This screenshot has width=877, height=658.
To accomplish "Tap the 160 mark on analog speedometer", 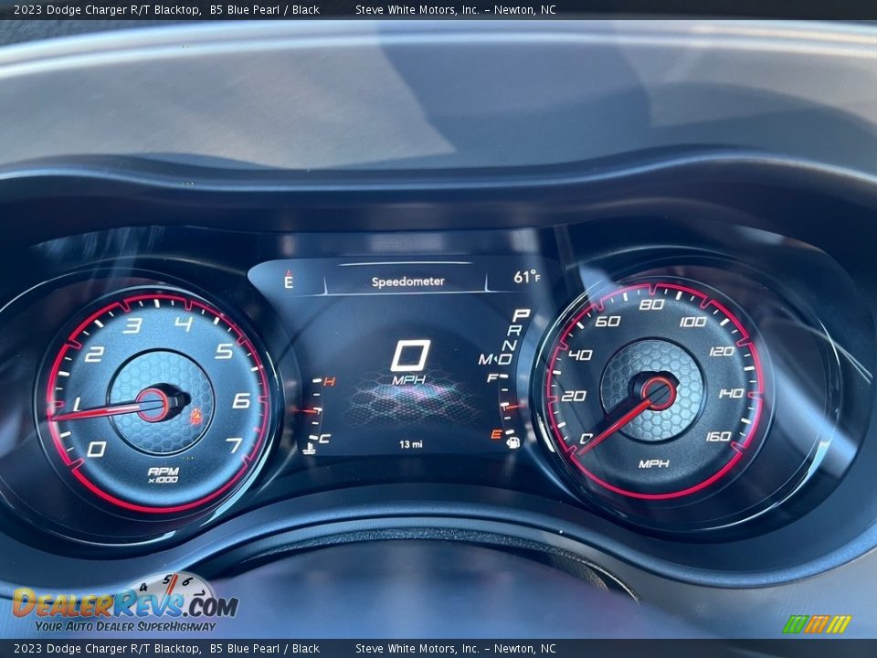I will [x=718, y=436].
